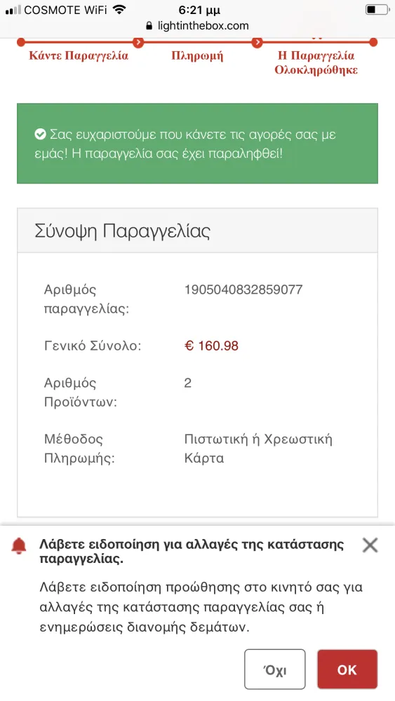Click the final progress dot at the right end
Screen dimensions: 395x701
[373, 43]
